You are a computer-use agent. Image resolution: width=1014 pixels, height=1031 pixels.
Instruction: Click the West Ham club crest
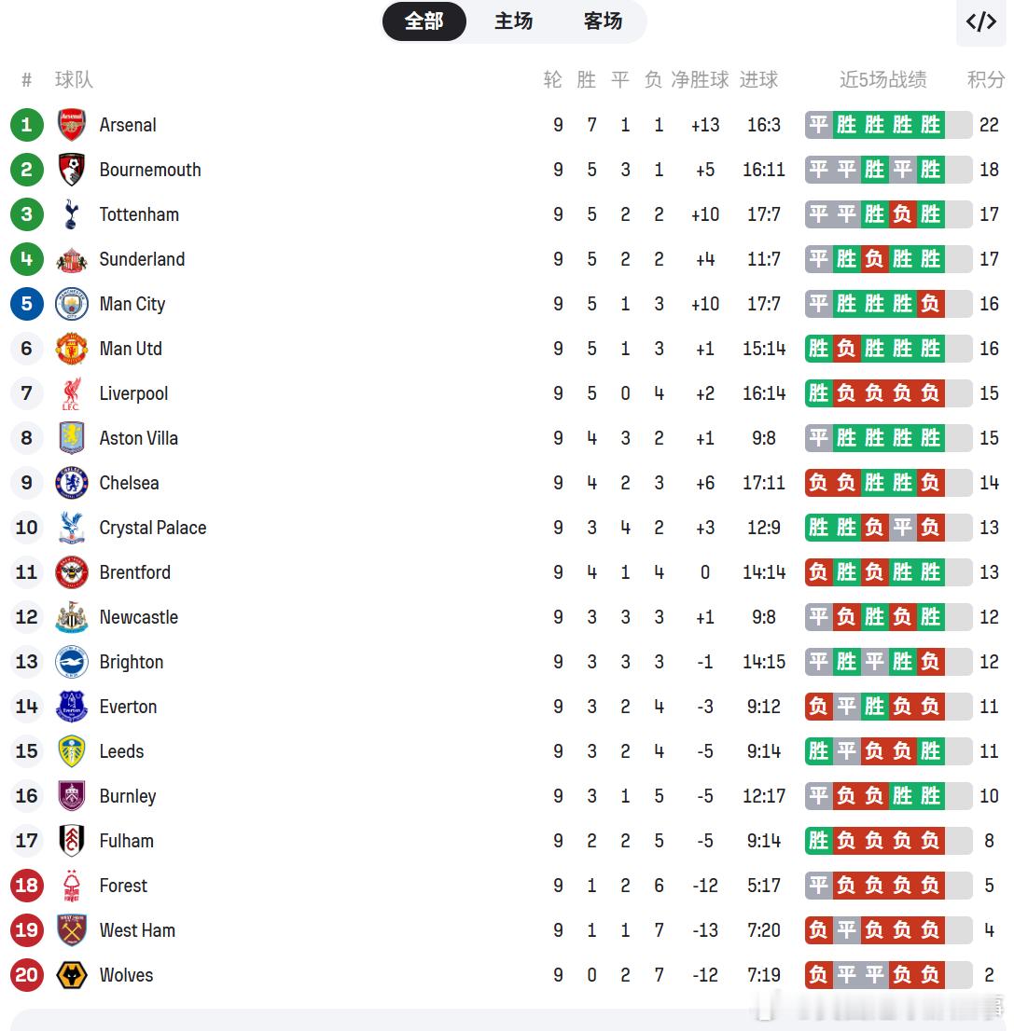[x=72, y=930]
